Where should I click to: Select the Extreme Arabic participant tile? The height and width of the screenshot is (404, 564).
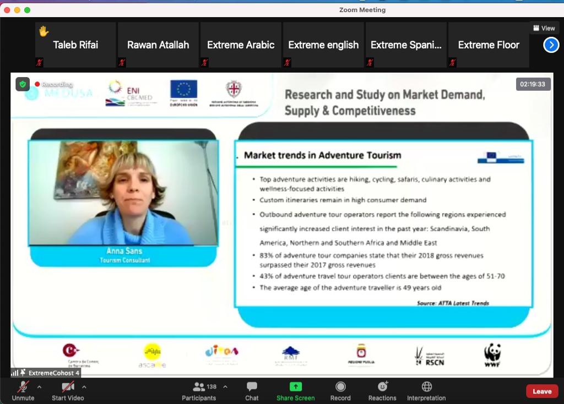pyautogui.click(x=241, y=45)
